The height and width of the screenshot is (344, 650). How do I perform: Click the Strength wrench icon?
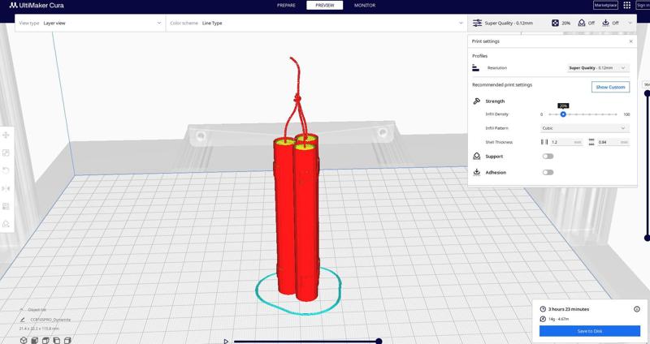pos(477,101)
